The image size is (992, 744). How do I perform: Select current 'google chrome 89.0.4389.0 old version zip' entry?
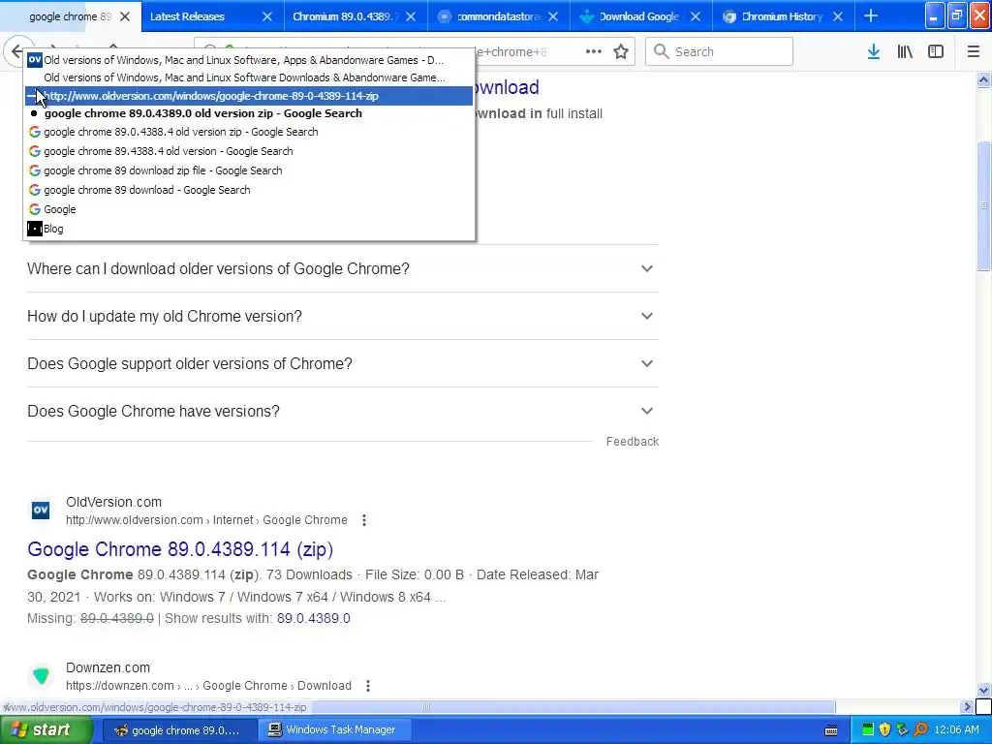point(249,114)
